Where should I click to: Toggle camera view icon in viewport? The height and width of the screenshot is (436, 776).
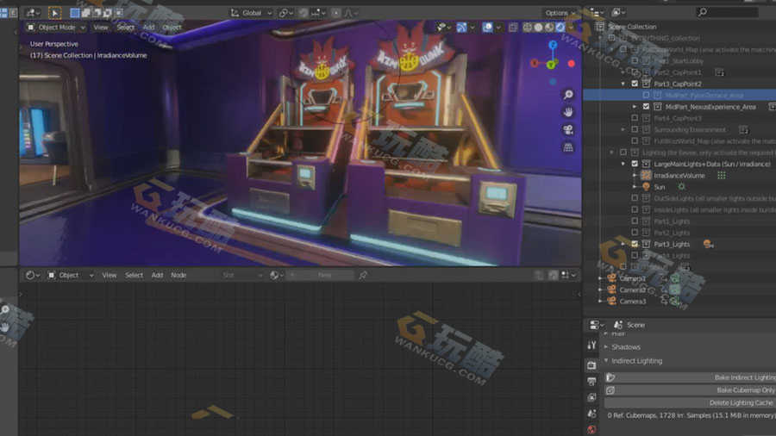point(568,130)
